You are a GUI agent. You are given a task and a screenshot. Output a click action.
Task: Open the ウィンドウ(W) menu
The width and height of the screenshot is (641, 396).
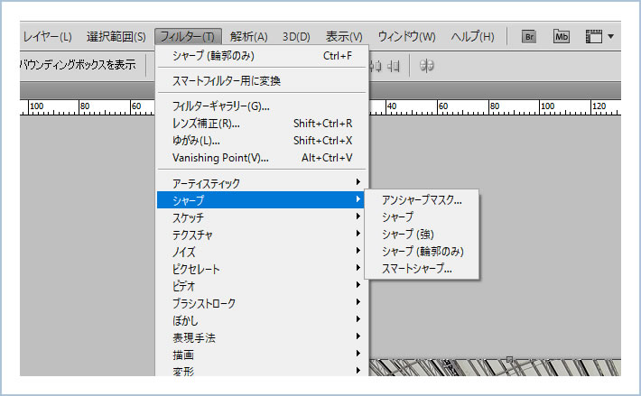point(406,37)
